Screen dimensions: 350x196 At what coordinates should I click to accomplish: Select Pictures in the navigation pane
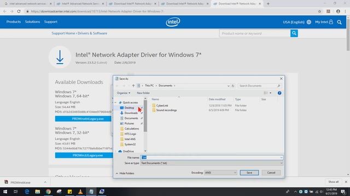(129, 124)
